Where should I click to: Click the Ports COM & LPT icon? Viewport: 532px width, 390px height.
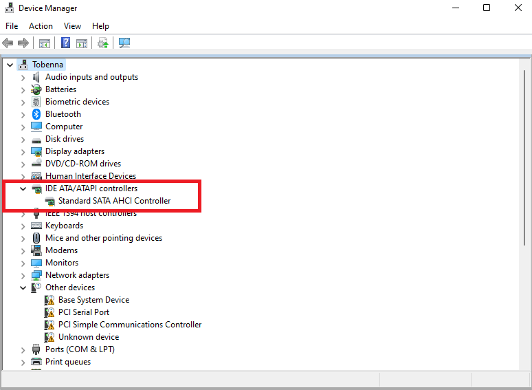[x=36, y=349]
